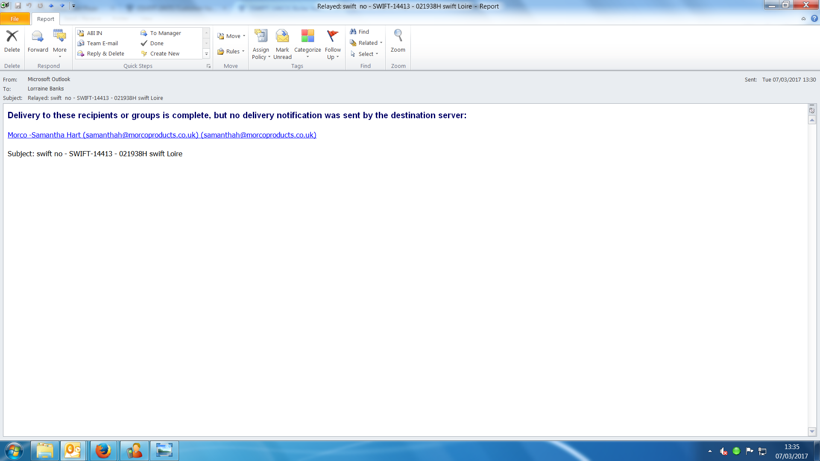Click the Reply & Delete quick step
Image resolution: width=820 pixels, height=461 pixels.
(x=105, y=53)
